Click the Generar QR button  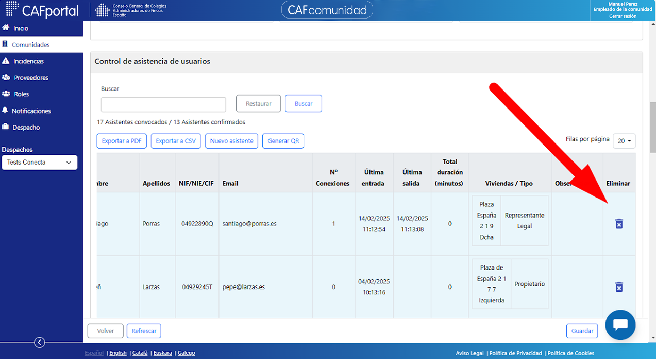click(x=283, y=141)
